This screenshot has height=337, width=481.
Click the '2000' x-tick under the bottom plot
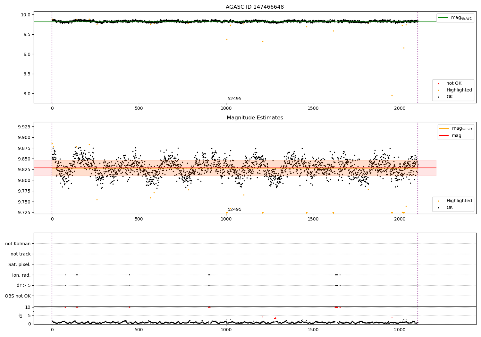(x=400, y=330)
